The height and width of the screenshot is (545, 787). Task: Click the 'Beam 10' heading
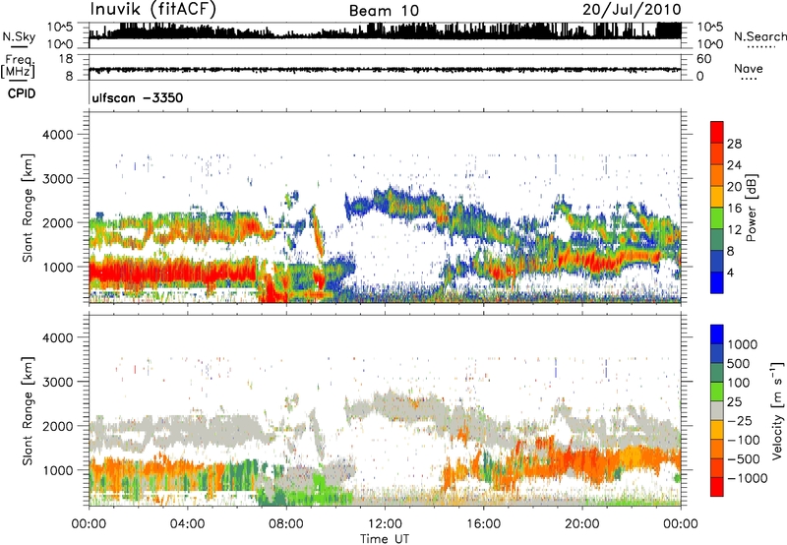(x=384, y=11)
